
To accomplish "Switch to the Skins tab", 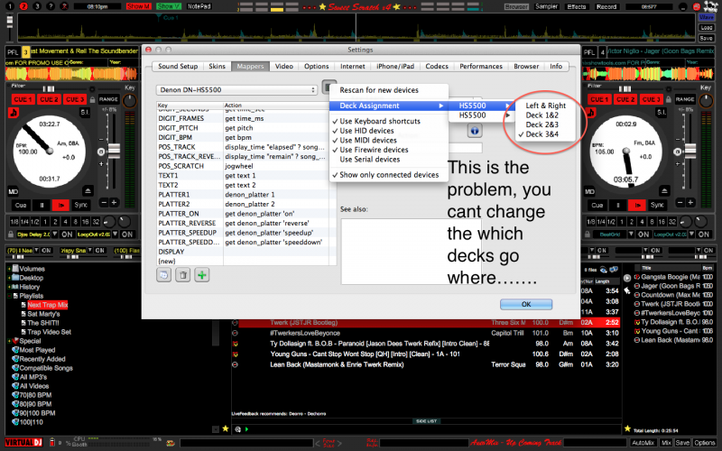I will click(x=217, y=66).
